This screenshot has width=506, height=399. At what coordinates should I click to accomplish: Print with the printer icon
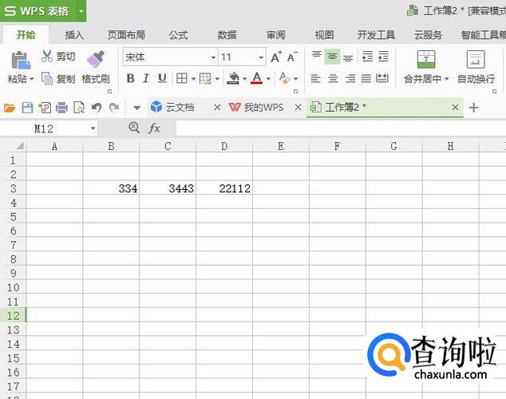tap(61, 108)
